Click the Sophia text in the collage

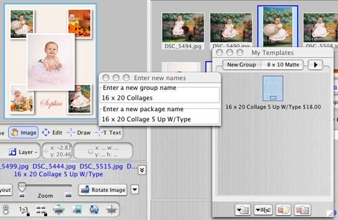(51, 104)
